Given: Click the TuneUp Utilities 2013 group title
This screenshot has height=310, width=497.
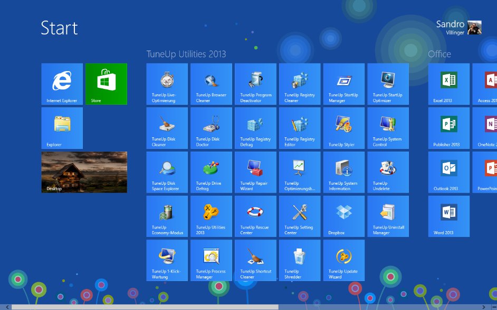Looking at the screenshot, I should click(x=186, y=54).
